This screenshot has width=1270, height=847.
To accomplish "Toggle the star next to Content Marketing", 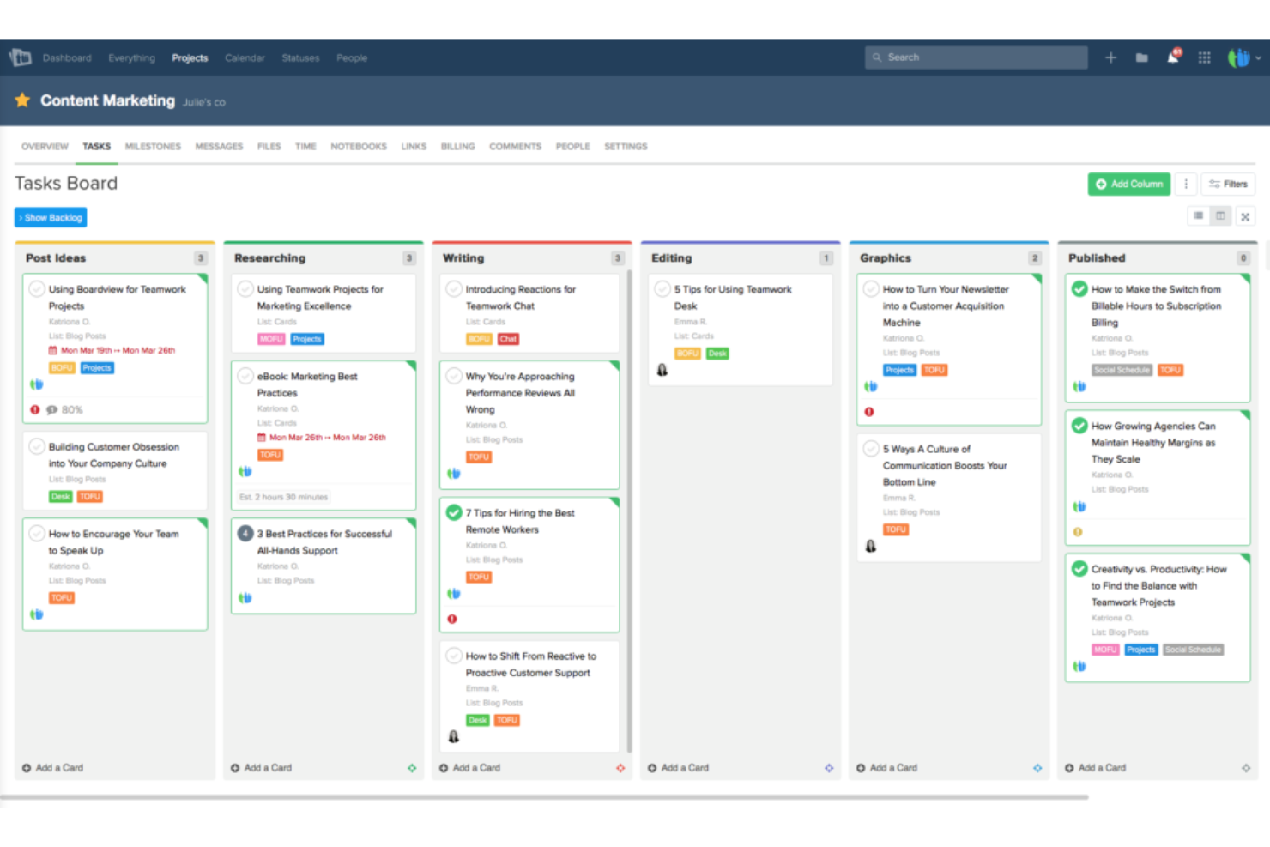I will (22, 100).
